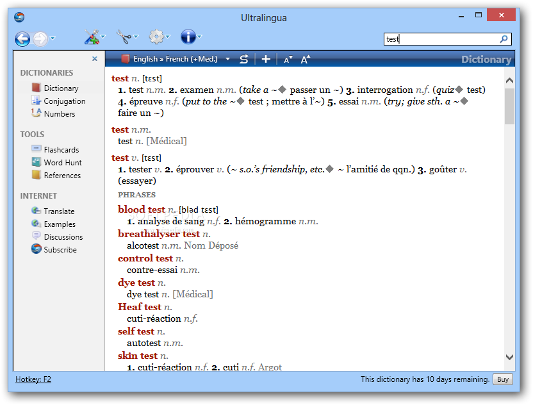The width and height of the screenshot is (533, 405).
Task: Maximize the Ultralingua window
Action: click(x=479, y=15)
